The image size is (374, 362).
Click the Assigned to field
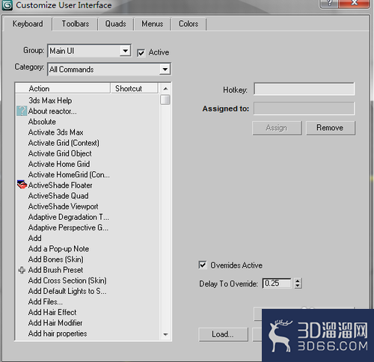304,108
